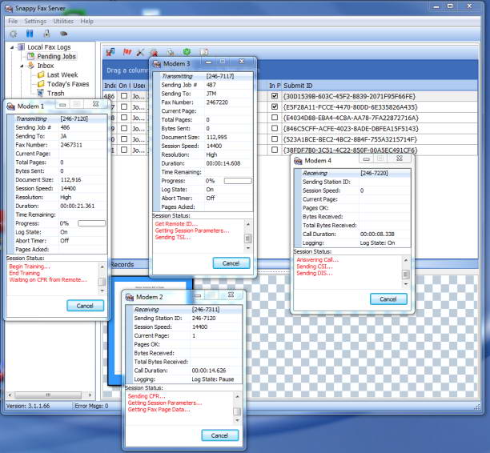Select the Pending Jobs tree item
Viewport: 490px width, 453px height.
pos(56,56)
